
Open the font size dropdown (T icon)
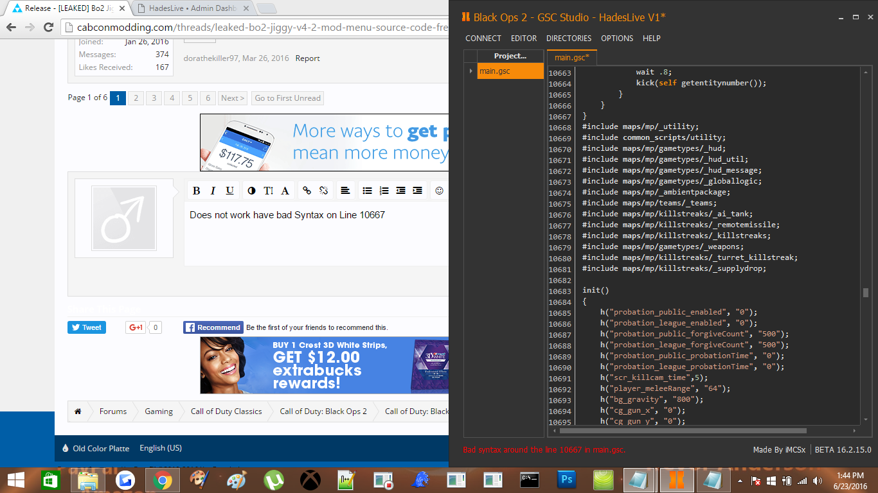coord(268,191)
